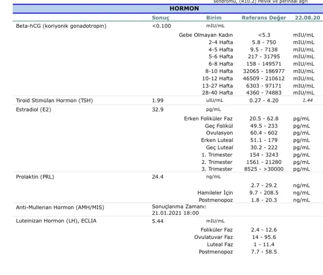Click the Geç Luteal label
The height and width of the screenshot is (275, 323).
[x=220, y=147]
